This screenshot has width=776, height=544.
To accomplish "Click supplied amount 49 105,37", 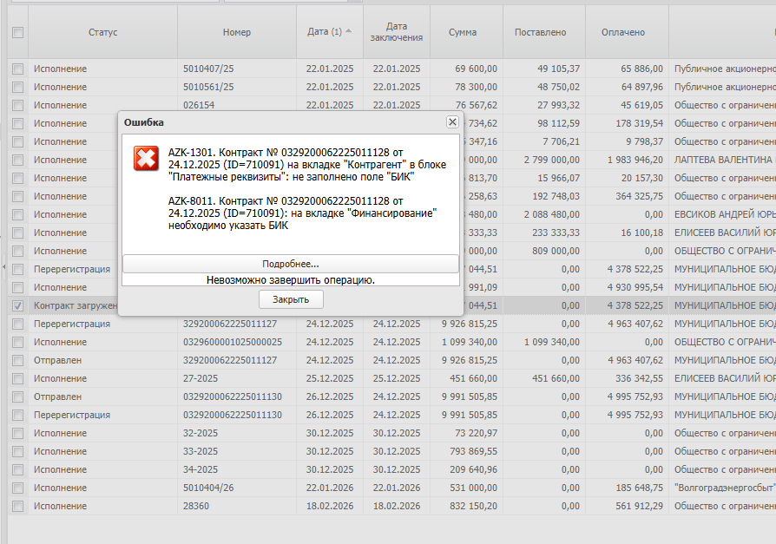I will [544, 69].
